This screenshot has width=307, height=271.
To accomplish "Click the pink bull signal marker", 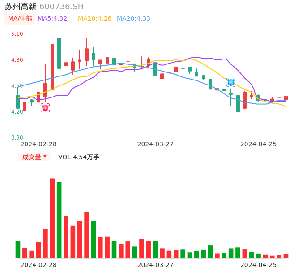I will click(x=45, y=108).
